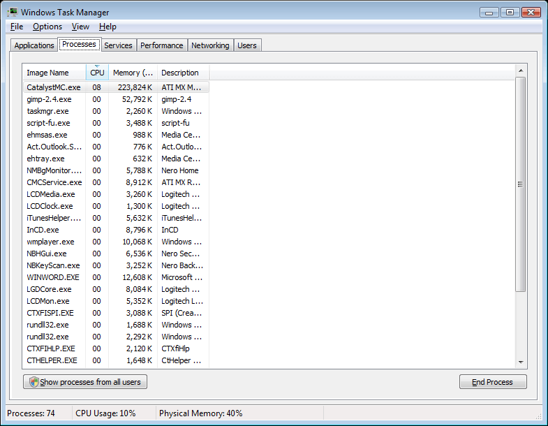Click the Nero Home description
548x426 pixels.
point(180,170)
